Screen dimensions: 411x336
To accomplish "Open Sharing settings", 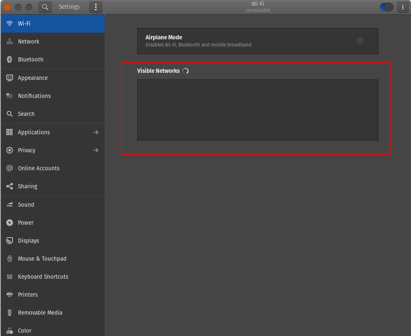I will coord(9,186).
